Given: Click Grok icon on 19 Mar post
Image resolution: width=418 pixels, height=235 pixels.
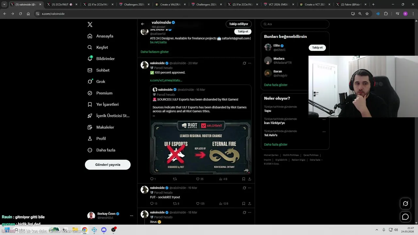Looking at the screenshot, I should [244, 188].
